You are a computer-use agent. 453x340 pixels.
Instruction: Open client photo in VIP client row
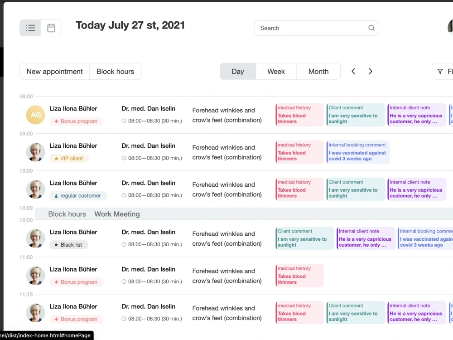[35, 152]
